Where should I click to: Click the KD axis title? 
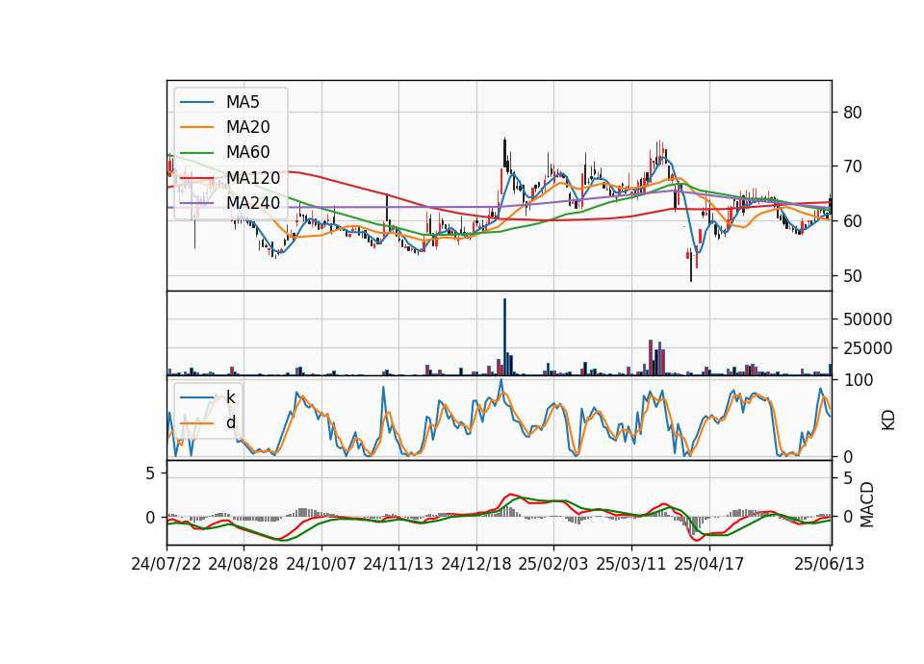coord(888,420)
